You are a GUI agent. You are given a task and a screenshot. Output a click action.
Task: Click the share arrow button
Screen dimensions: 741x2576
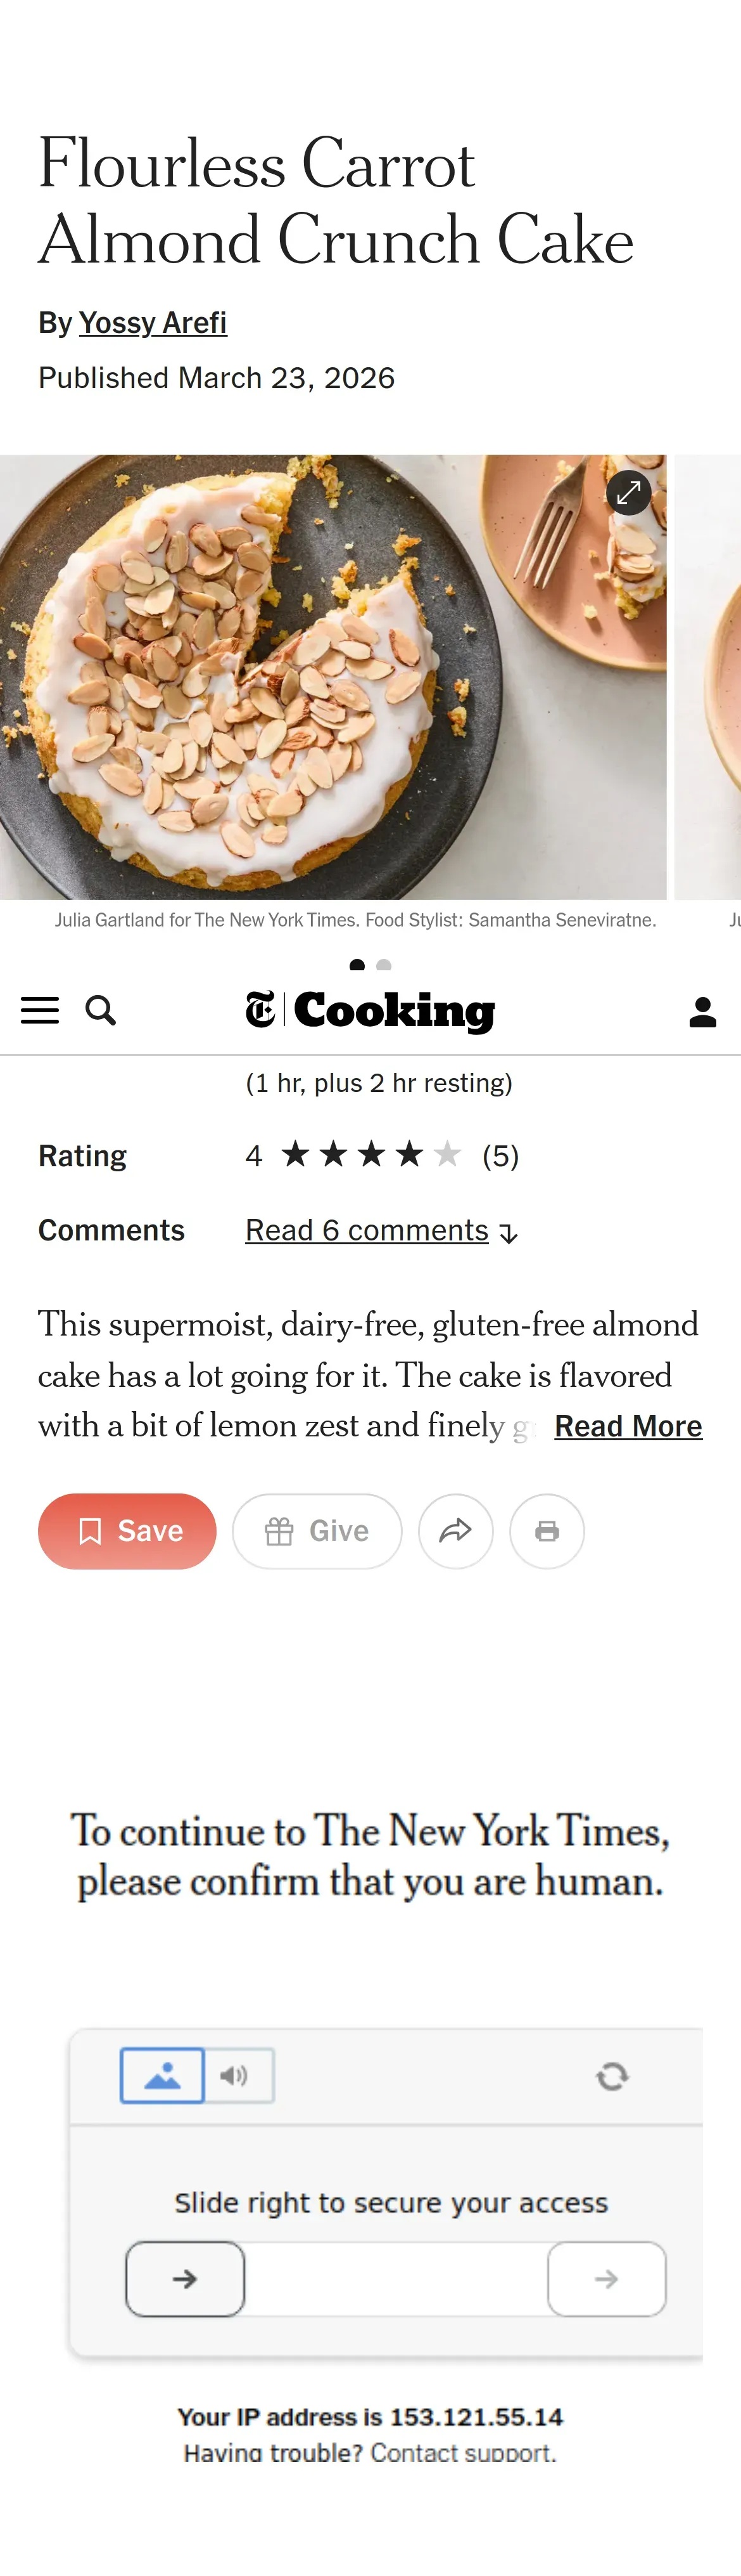pyautogui.click(x=455, y=1531)
